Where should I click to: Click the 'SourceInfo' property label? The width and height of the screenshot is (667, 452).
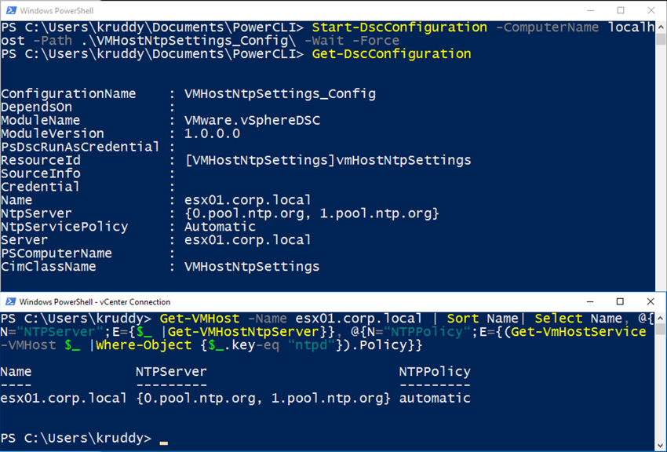coord(40,173)
